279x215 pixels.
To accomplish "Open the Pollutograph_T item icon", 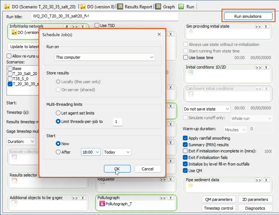I will (102, 203).
